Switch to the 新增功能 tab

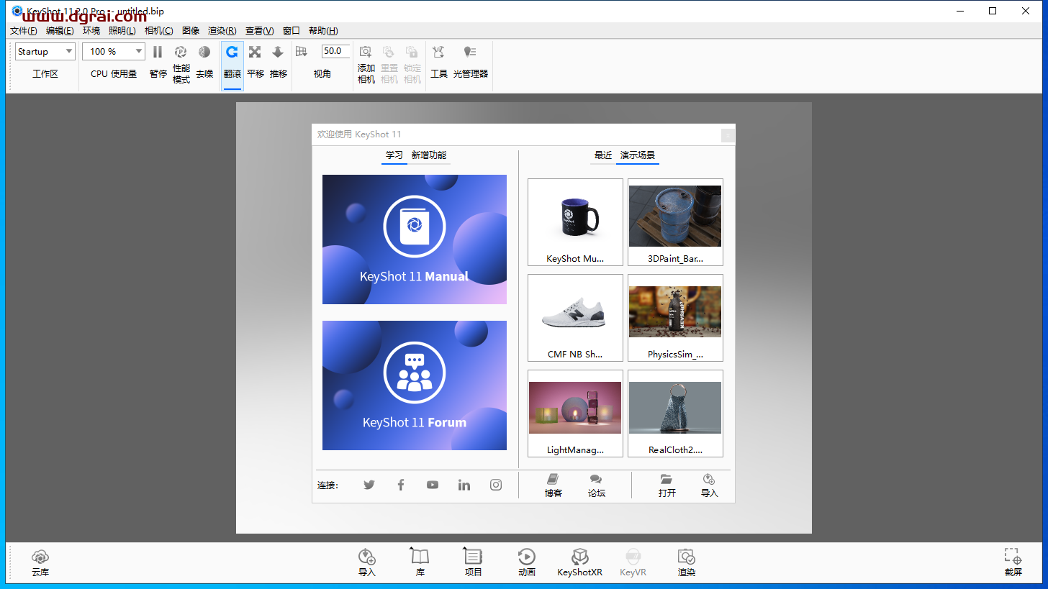coord(429,155)
